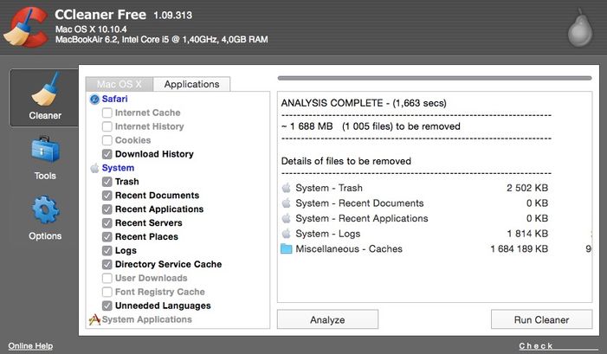
Task: Uncheck the Trash checkbox
Action: (x=107, y=182)
